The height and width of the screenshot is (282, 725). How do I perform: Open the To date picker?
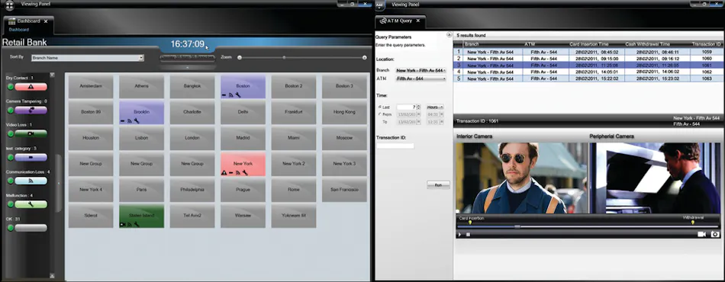point(419,122)
